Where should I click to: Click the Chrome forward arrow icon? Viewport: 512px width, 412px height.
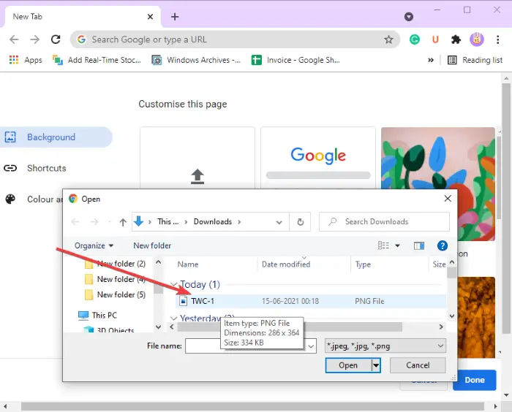(x=34, y=39)
